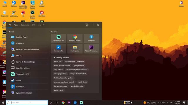The width and height of the screenshot is (188, 105).
Task: Search uconn women's basketball
Action: tap(74, 62)
